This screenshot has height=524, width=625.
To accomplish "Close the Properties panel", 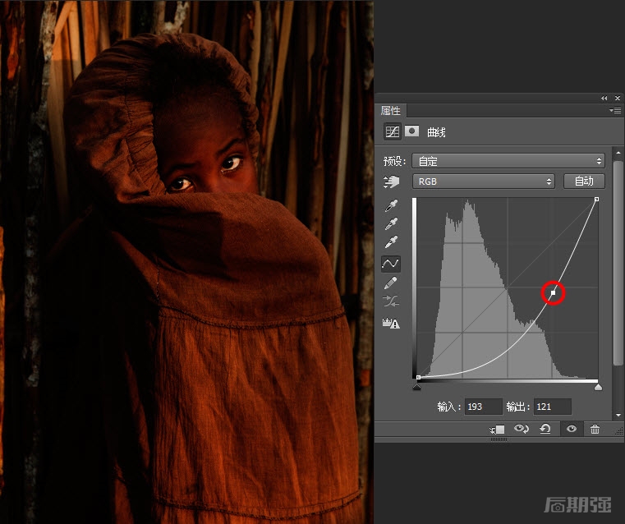I will point(618,98).
